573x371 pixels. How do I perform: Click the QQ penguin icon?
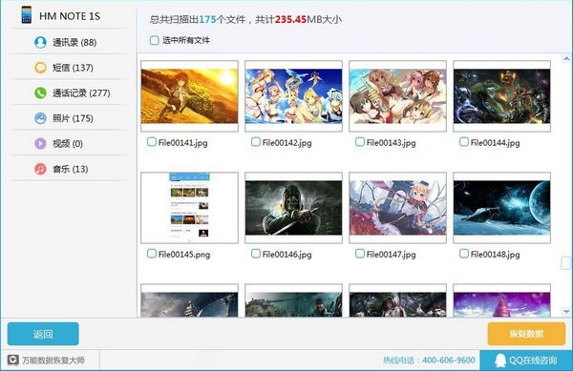499,361
